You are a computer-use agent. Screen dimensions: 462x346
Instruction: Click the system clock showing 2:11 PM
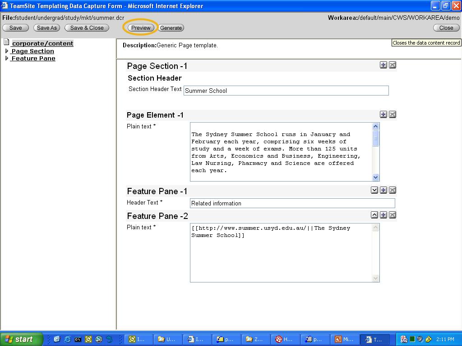[445, 339]
